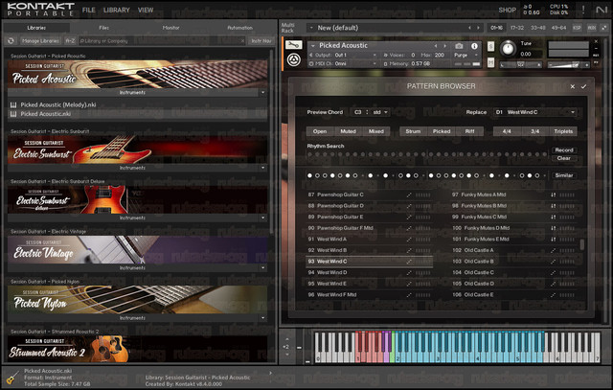Clear the library search field
This screenshot has width=613, height=390.
point(242,40)
